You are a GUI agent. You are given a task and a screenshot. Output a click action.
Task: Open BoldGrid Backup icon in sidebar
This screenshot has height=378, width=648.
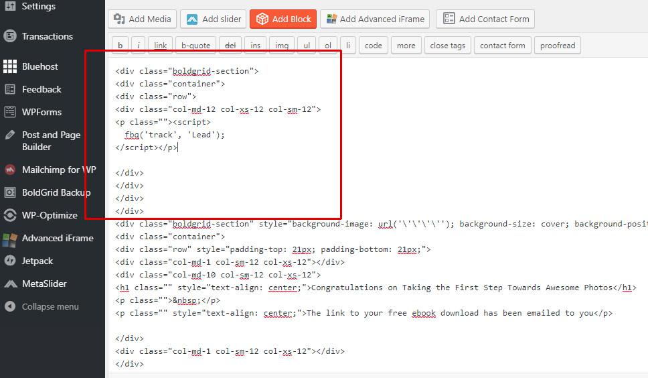point(10,192)
